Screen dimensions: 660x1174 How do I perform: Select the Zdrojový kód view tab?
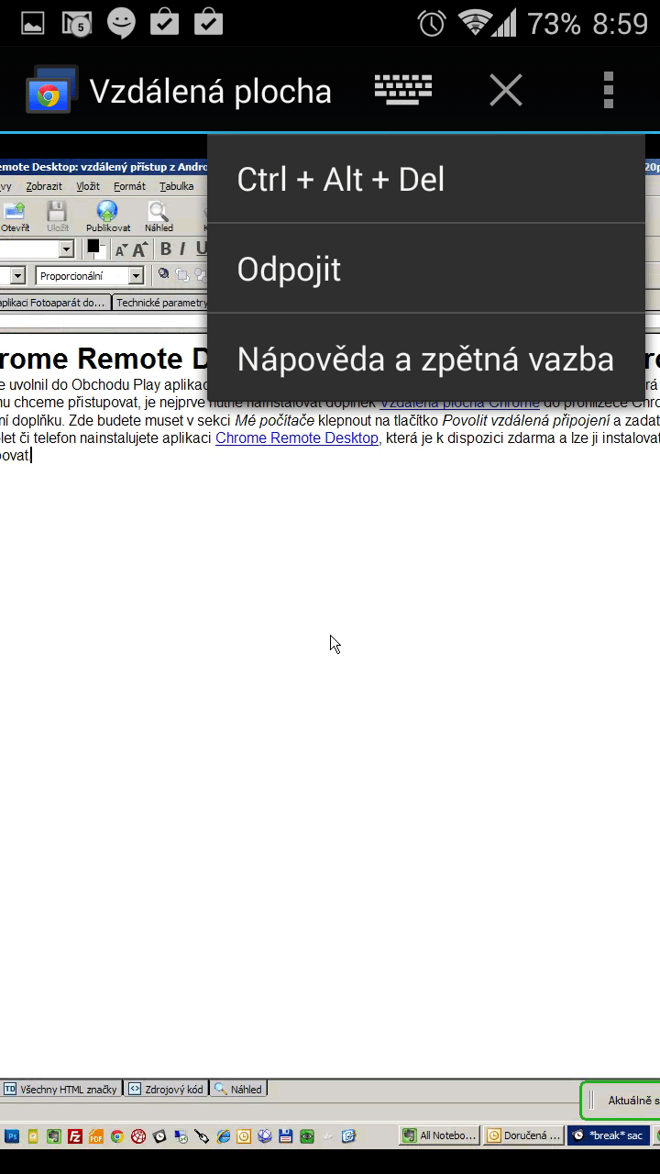coord(166,1090)
